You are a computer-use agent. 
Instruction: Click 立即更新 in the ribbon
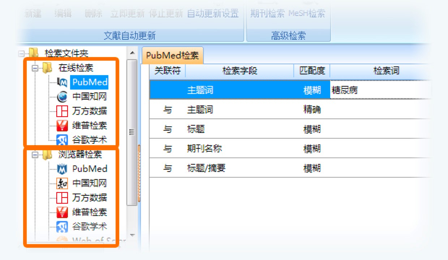127,14
